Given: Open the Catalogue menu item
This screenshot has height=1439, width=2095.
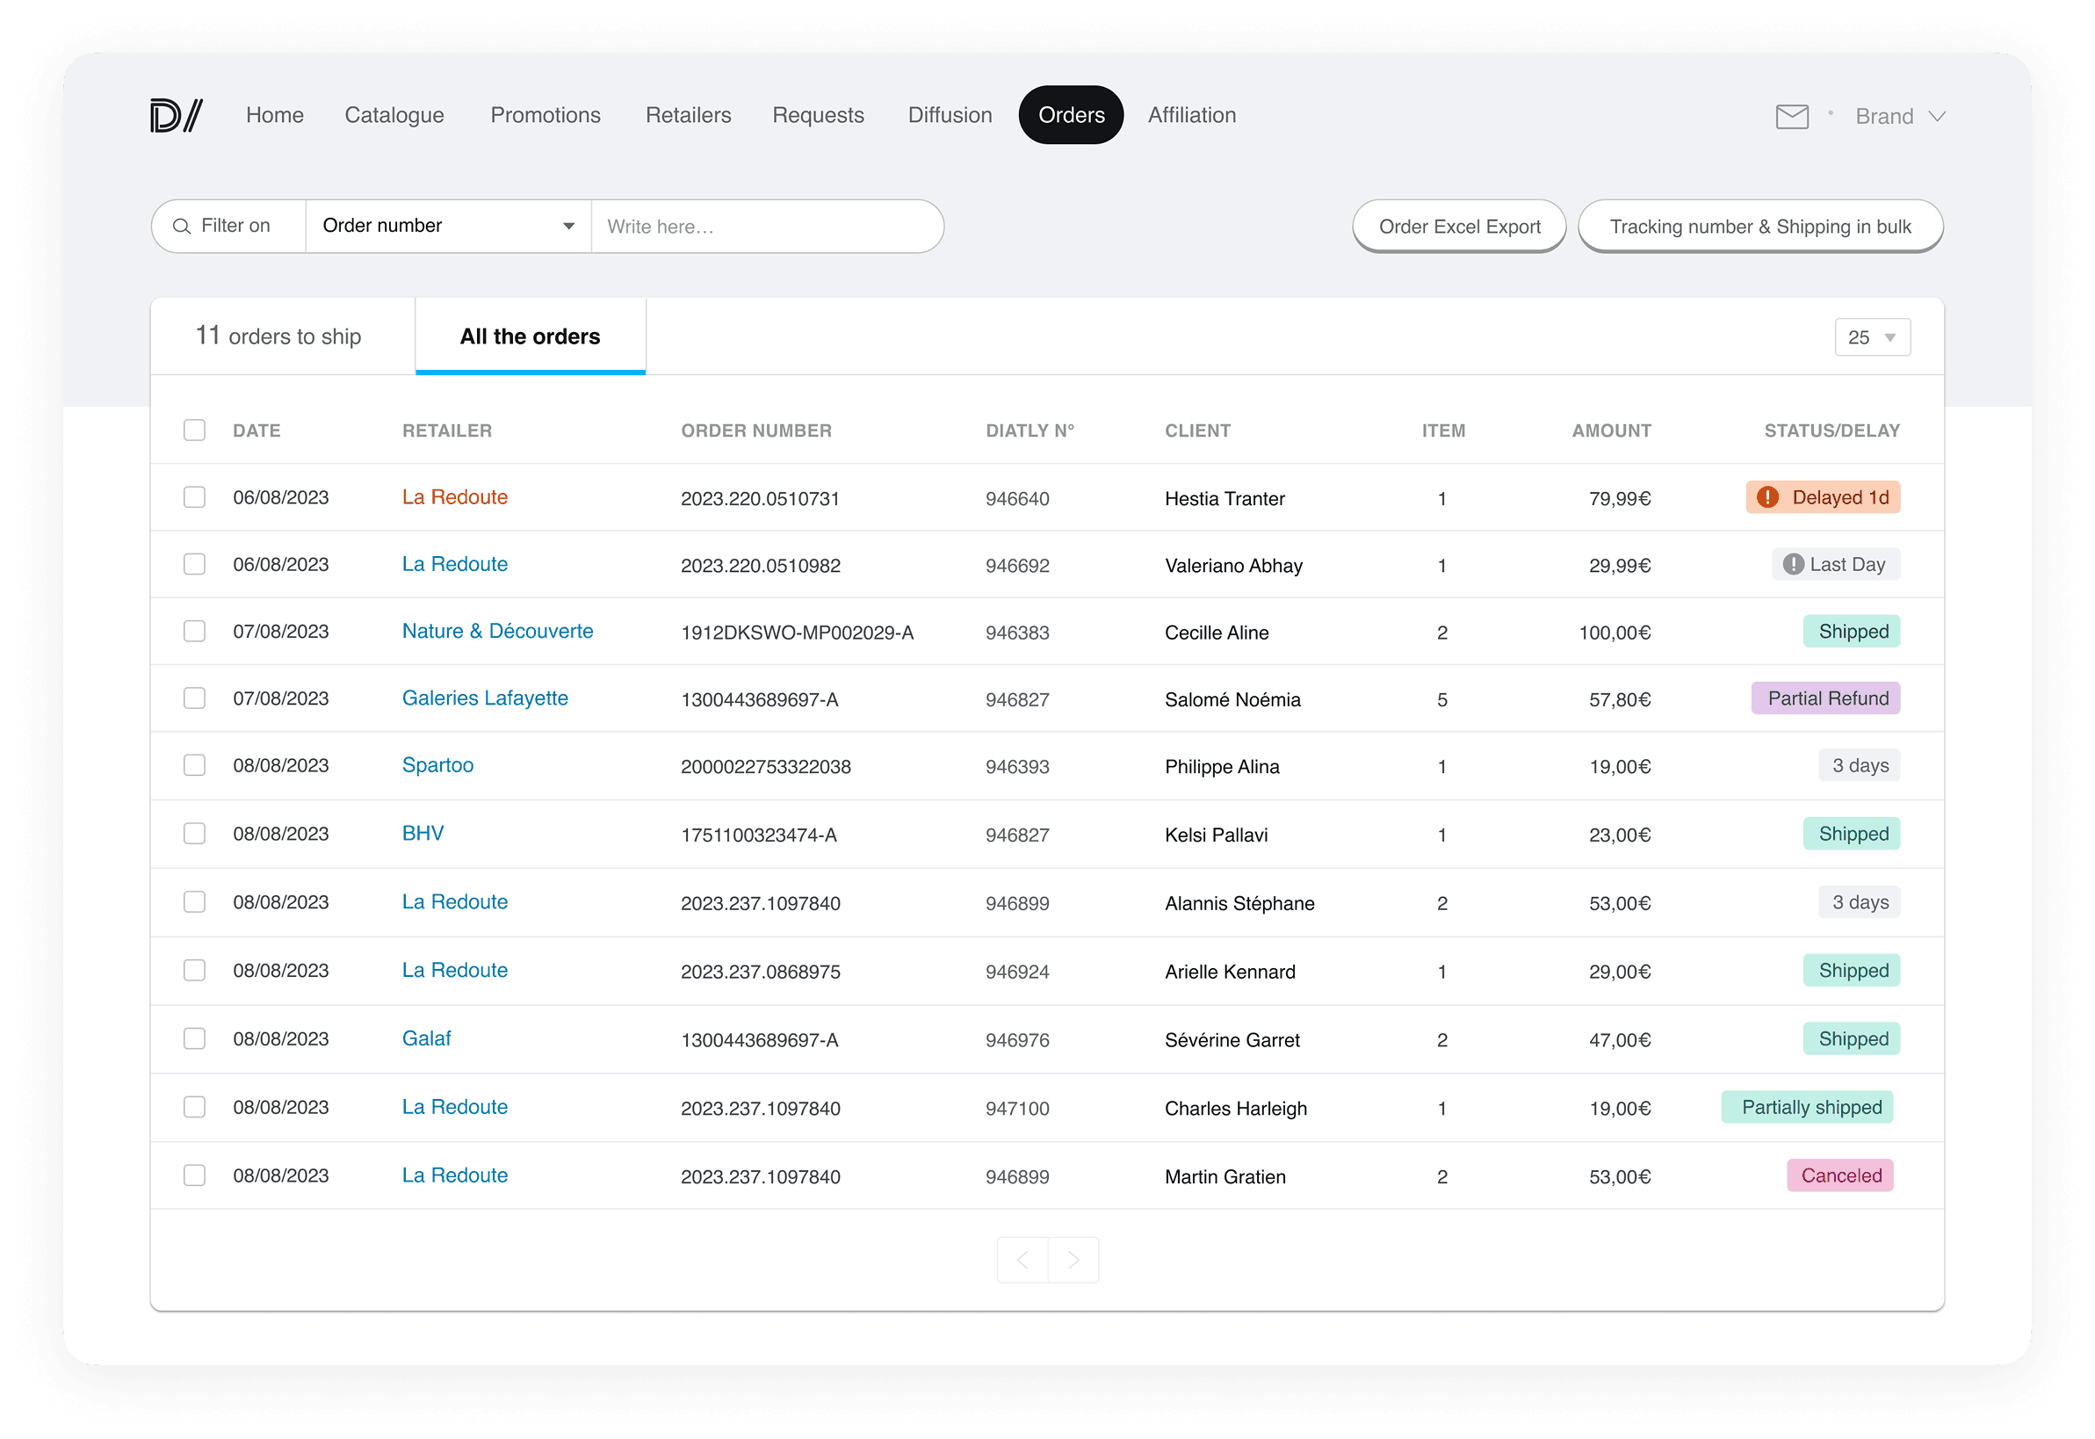Looking at the screenshot, I should click(394, 115).
